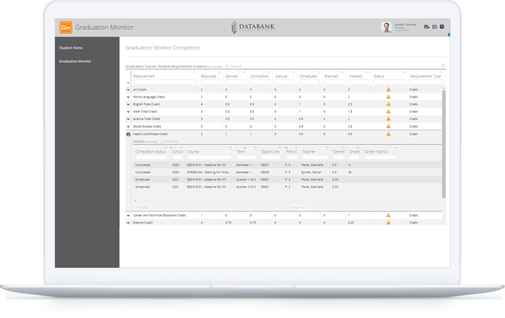Collapse the Health and Fitness Credit details
Screen dimensions: 505x318
[128, 134]
